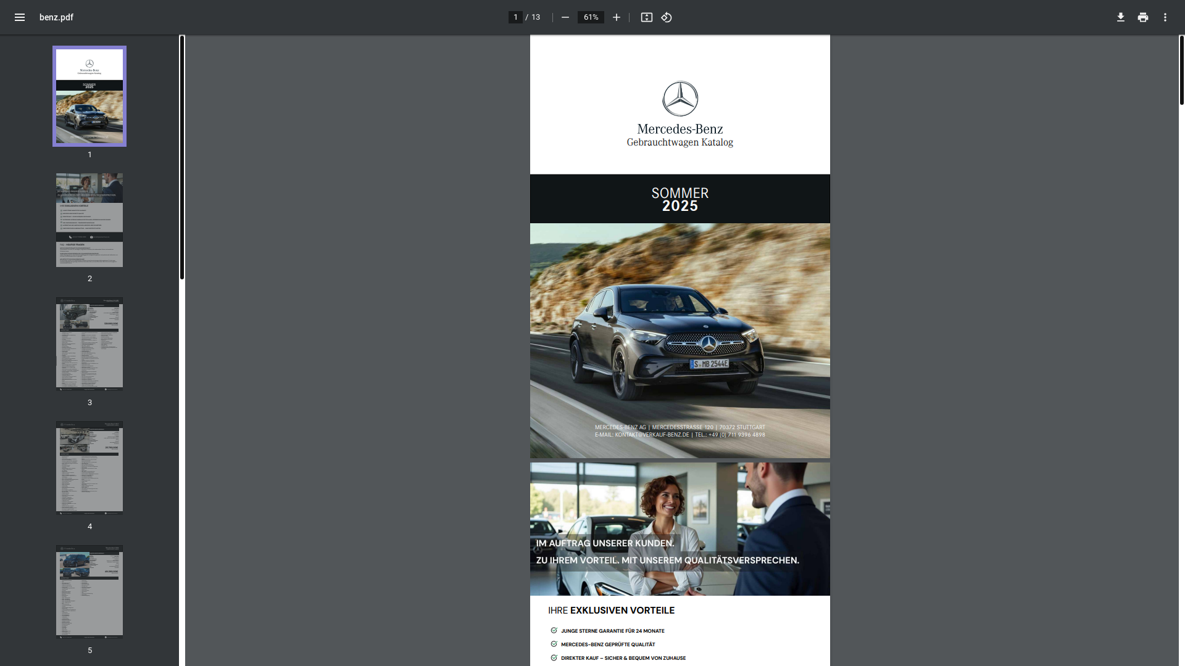
Task: Click JUNGE STERNE GARANTIE FÜR 24 MONATE line
Action: [x=613, y=631]
